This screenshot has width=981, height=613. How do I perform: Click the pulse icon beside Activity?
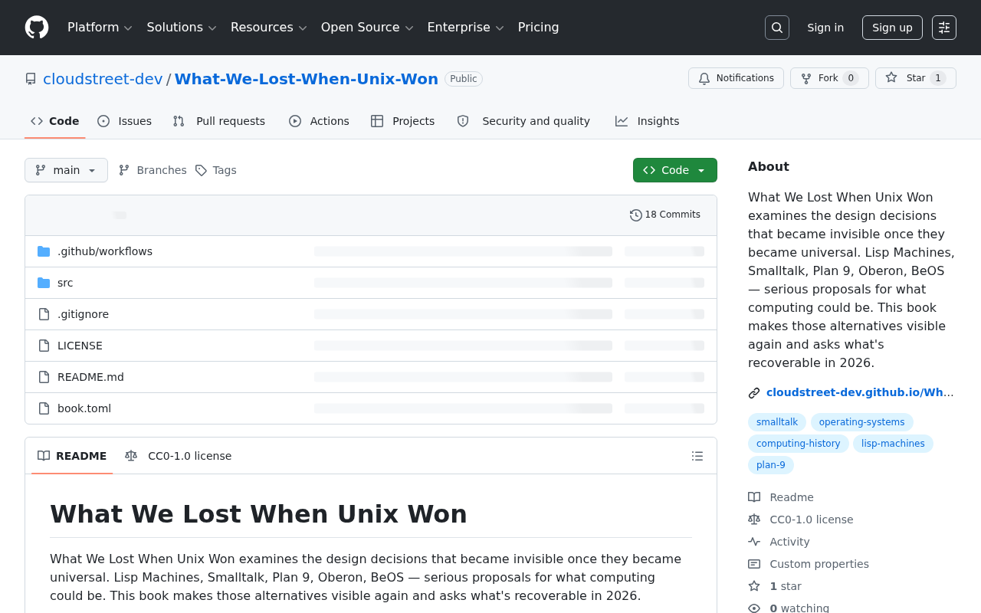(x=754, y=542)
